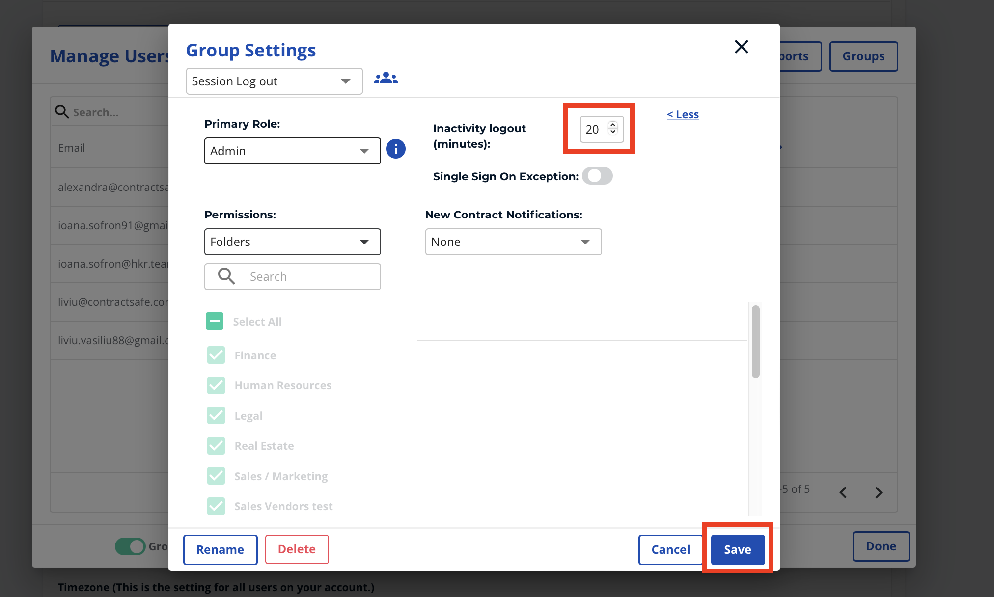This screenshot has height=597, width=994.
Task: Click the info icon next to Primary Role
Action: [x=396, y=149]
